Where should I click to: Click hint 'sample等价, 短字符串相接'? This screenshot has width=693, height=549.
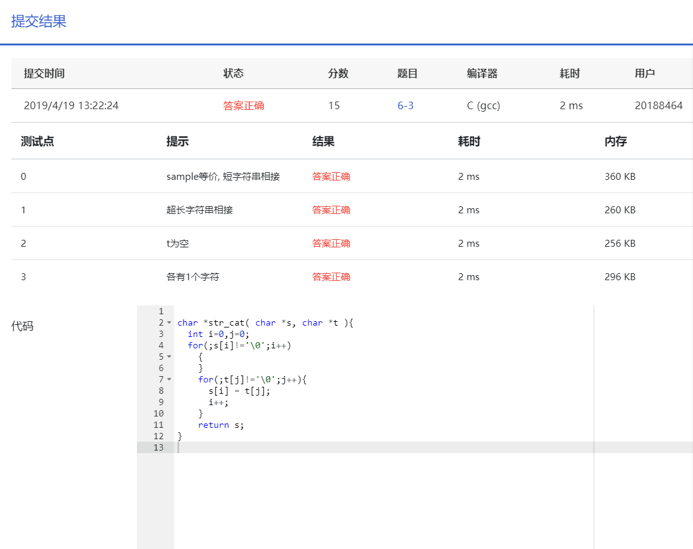[x=223, y=176]
